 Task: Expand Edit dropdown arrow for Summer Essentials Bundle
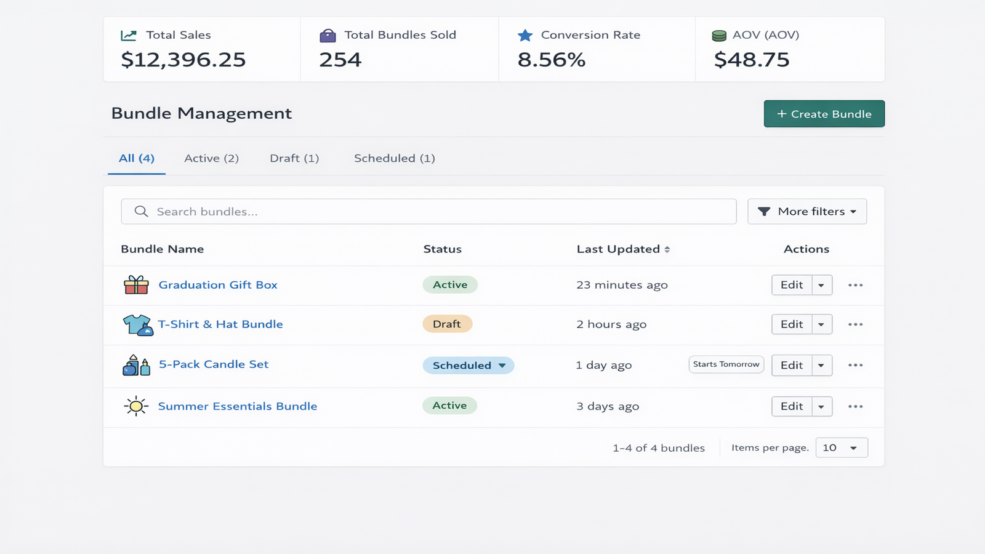tap(822, 406)
